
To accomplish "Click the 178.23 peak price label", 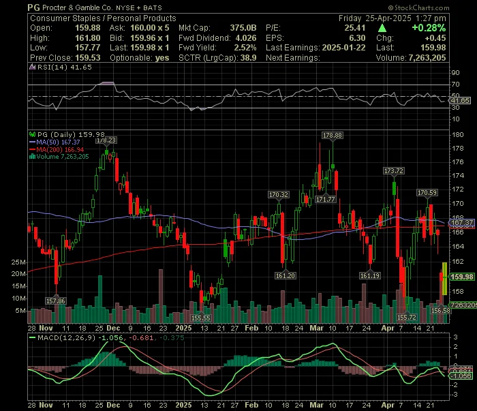I will (x=106, y=140).
